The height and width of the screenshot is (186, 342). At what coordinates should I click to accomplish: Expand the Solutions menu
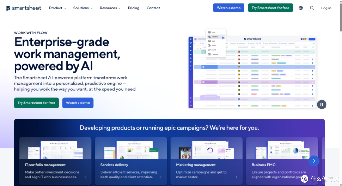[83, 8]
